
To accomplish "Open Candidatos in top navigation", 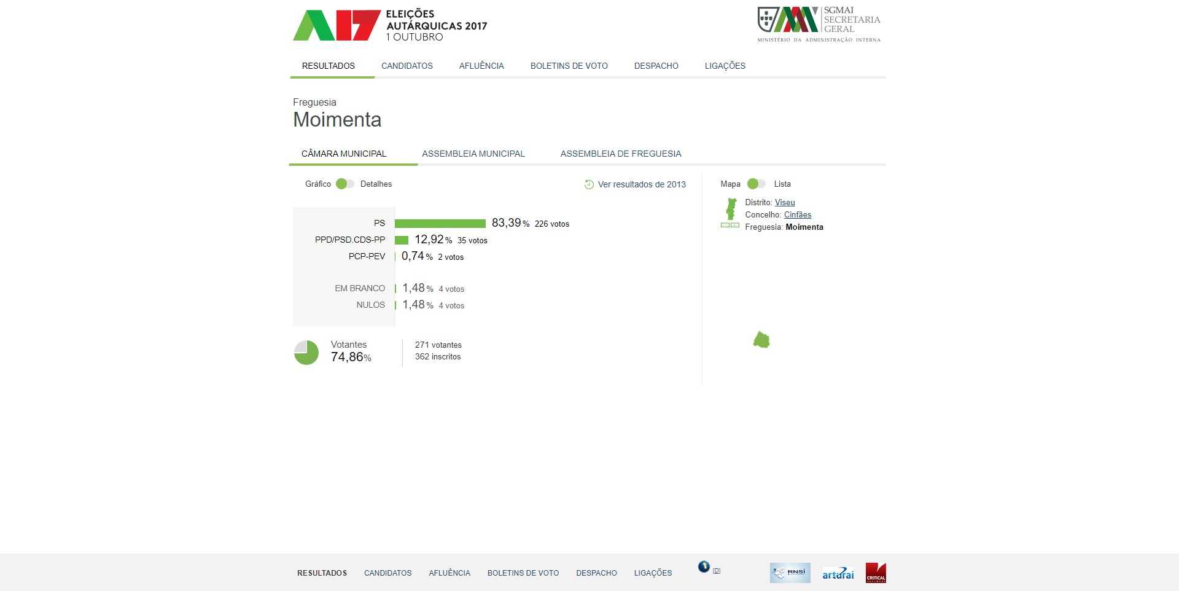I will click(407, 66).
